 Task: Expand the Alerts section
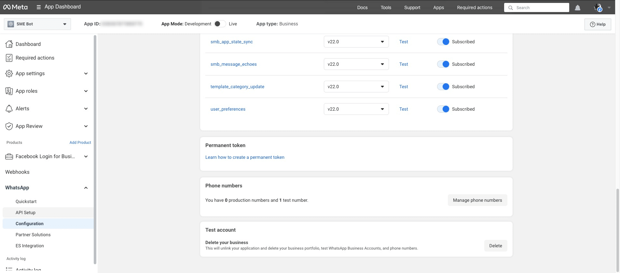click(86, 109)
